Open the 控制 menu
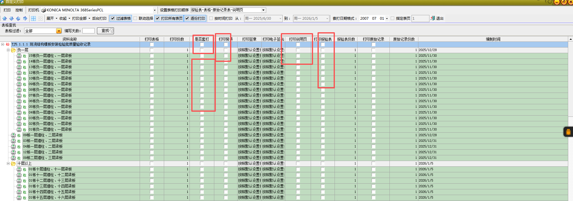Image resolution: width=573 pixels, height=201 pixels. tap(19, 10)
